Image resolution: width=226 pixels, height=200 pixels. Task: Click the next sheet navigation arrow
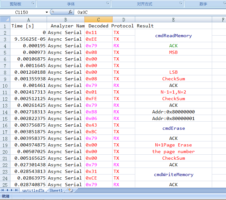tap(12, 190)
